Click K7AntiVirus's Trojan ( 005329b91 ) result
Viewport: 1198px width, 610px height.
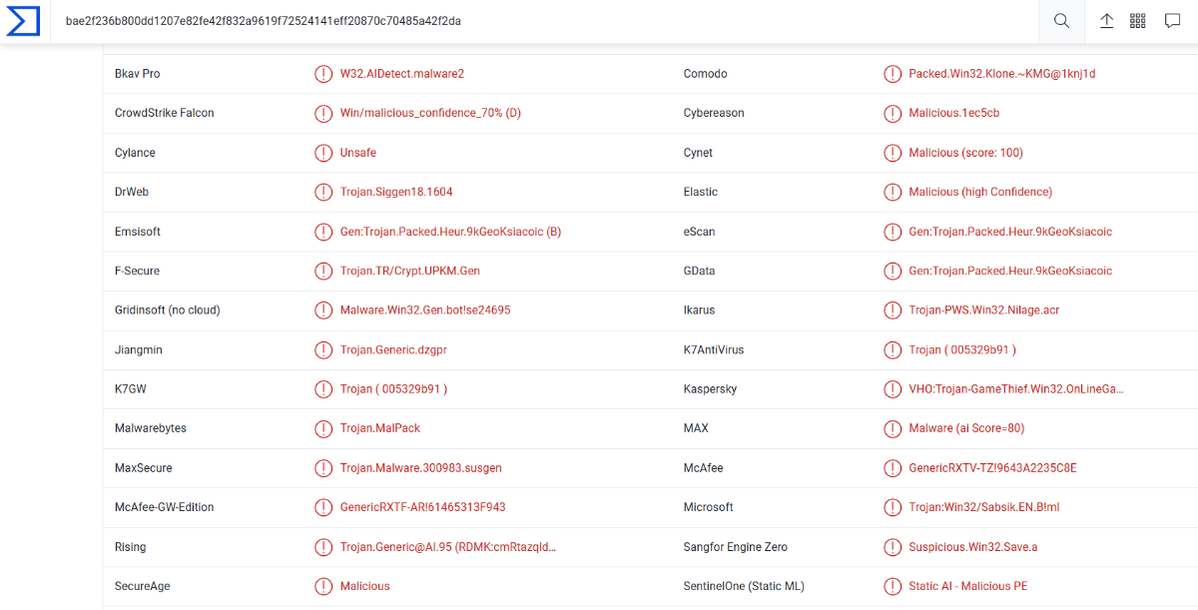click(x=962, y=349)
